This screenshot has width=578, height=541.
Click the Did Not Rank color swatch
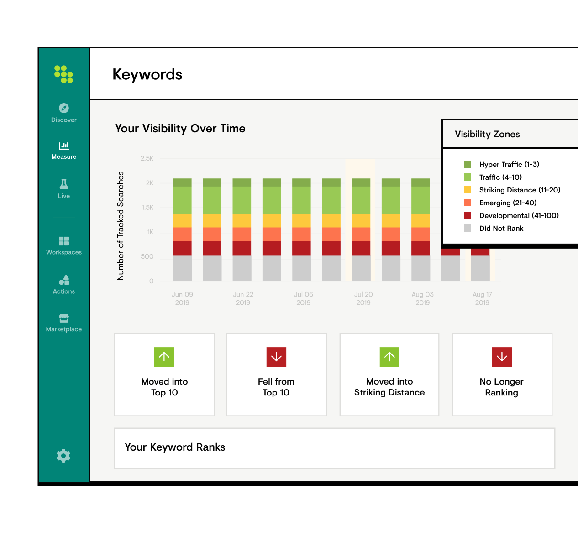(468, 228)
